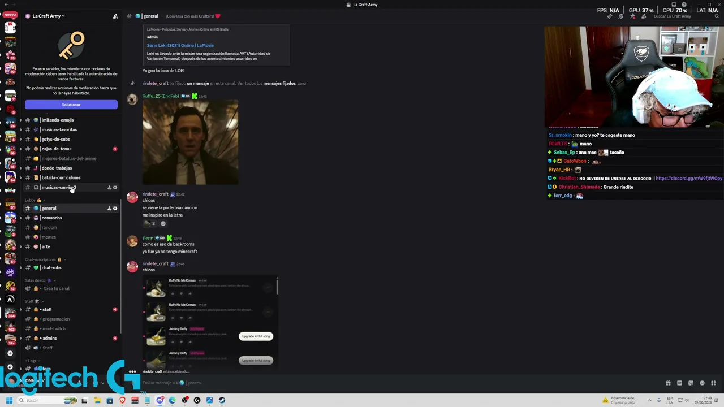Switch to the comandos channel
Viewport: 724px width, 407px height.
pos(71,218)
